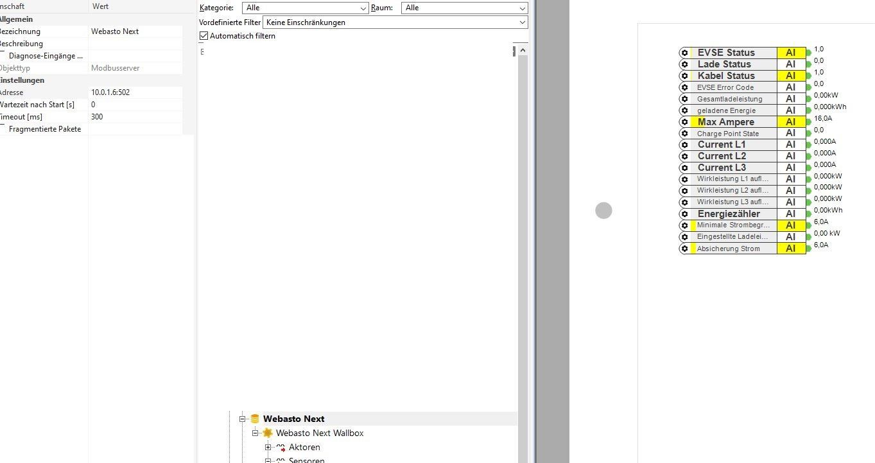Screen dimensions: 875x463
Task: Select the Lade Status block label
Action: (724, 64)
